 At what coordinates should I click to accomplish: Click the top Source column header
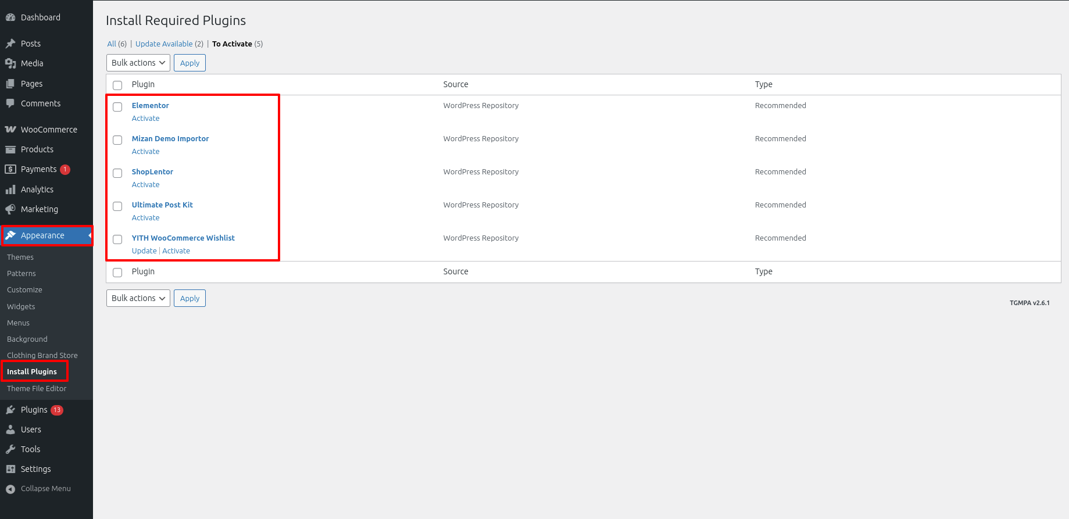(x=456, y=84)
